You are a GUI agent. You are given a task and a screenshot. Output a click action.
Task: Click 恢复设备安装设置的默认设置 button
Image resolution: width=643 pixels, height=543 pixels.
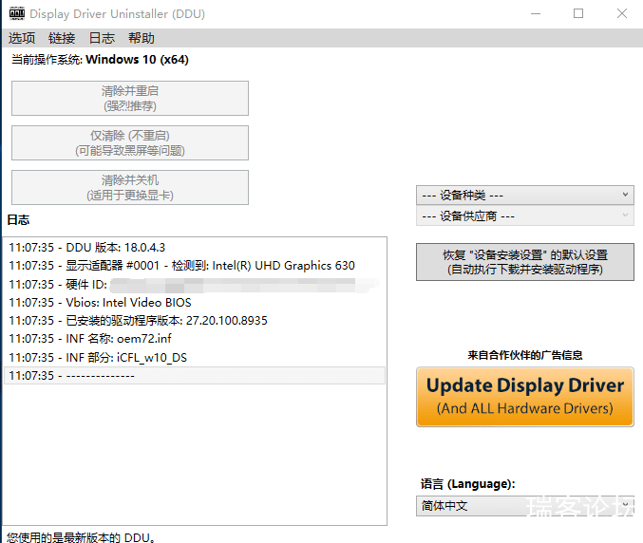[x=524, y=262]
